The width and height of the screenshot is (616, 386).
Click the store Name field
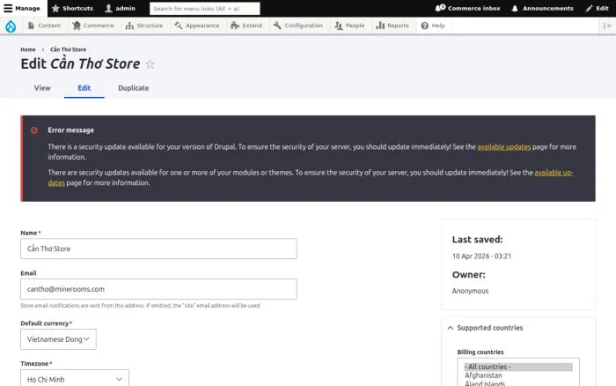click(x=158, y=249)
